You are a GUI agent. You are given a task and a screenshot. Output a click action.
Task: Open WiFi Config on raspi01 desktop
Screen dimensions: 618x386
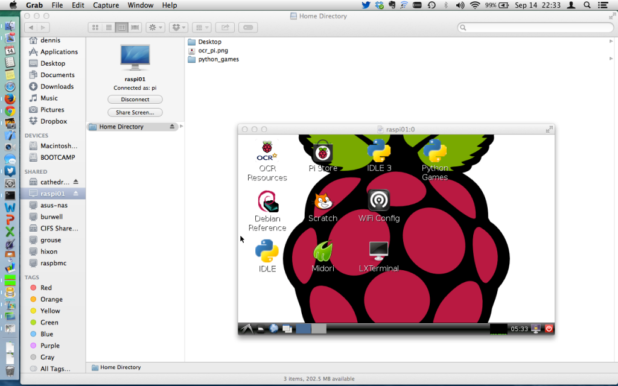379,206
